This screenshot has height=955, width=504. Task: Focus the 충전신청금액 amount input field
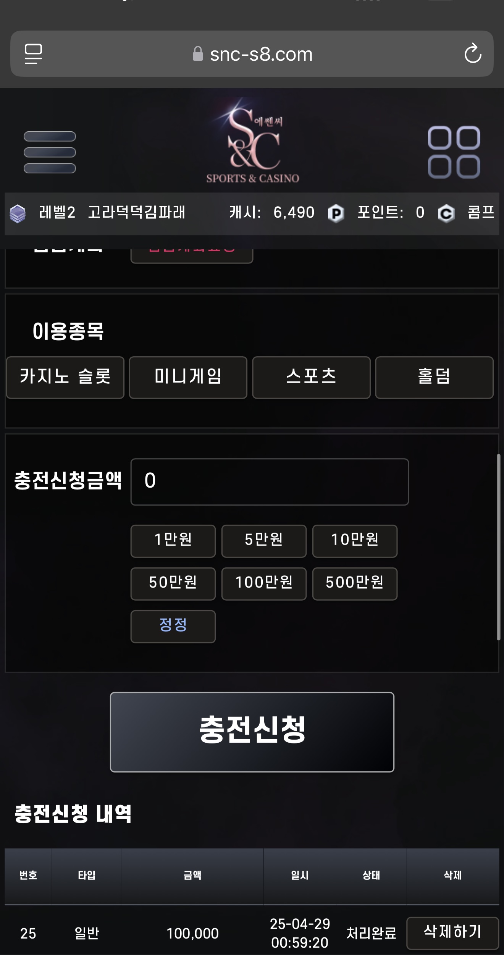tap(270, 482)
